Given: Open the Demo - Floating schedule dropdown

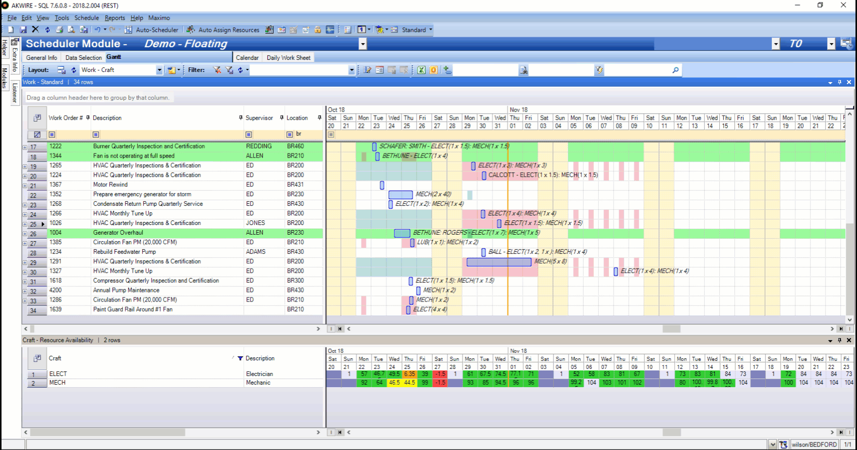Looking at the screenshot, I should tap(362, 44).
